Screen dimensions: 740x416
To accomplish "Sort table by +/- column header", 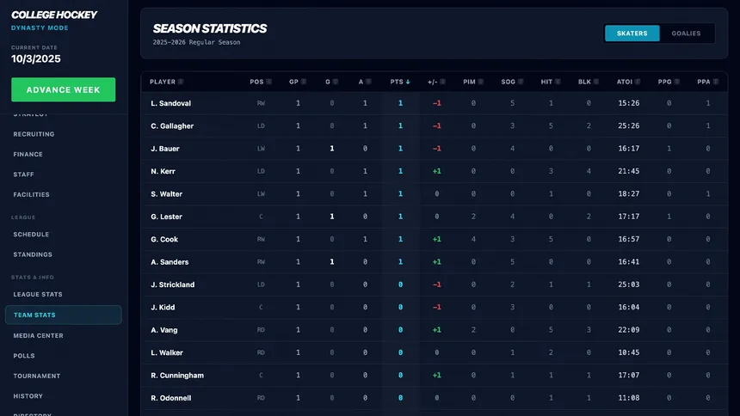I will (x=432, y=83).
